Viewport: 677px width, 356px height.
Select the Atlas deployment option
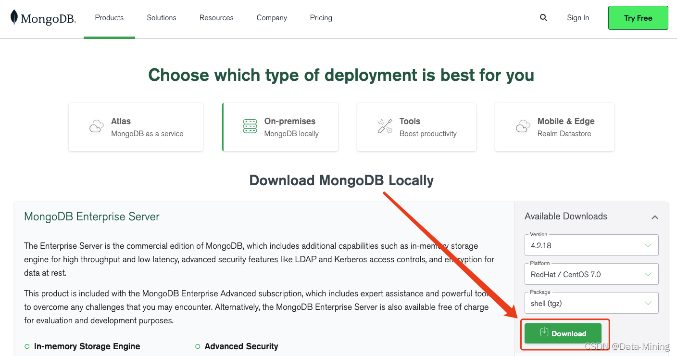tap(136, 127)
